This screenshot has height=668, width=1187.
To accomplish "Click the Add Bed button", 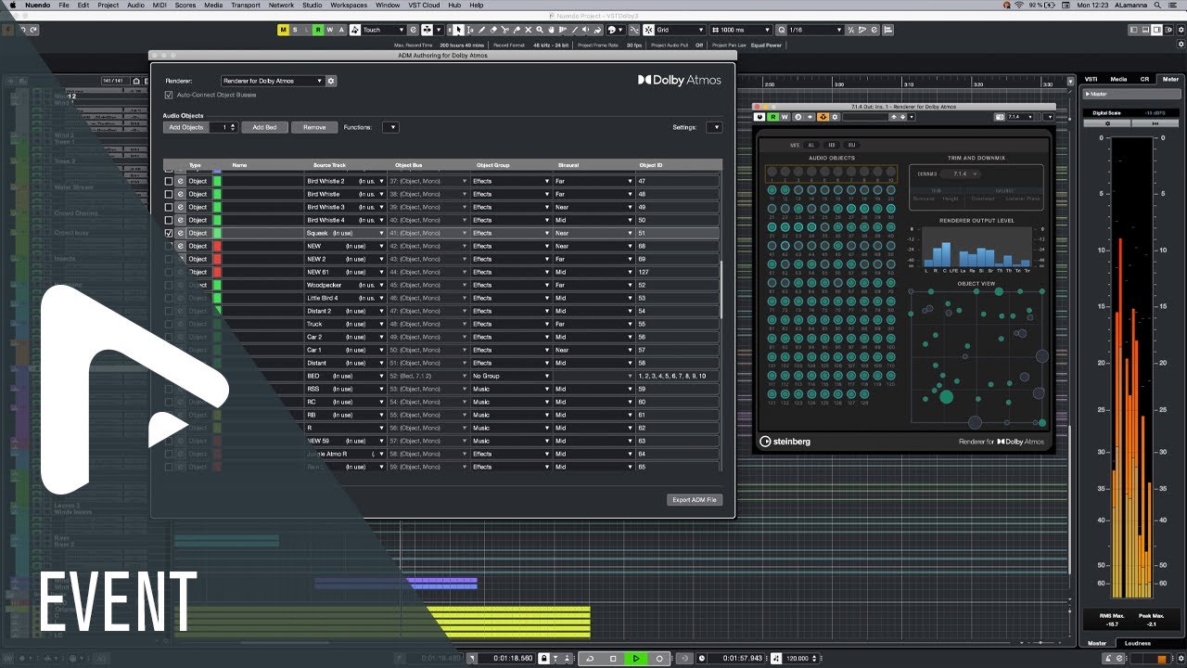I will pos(264,127).
